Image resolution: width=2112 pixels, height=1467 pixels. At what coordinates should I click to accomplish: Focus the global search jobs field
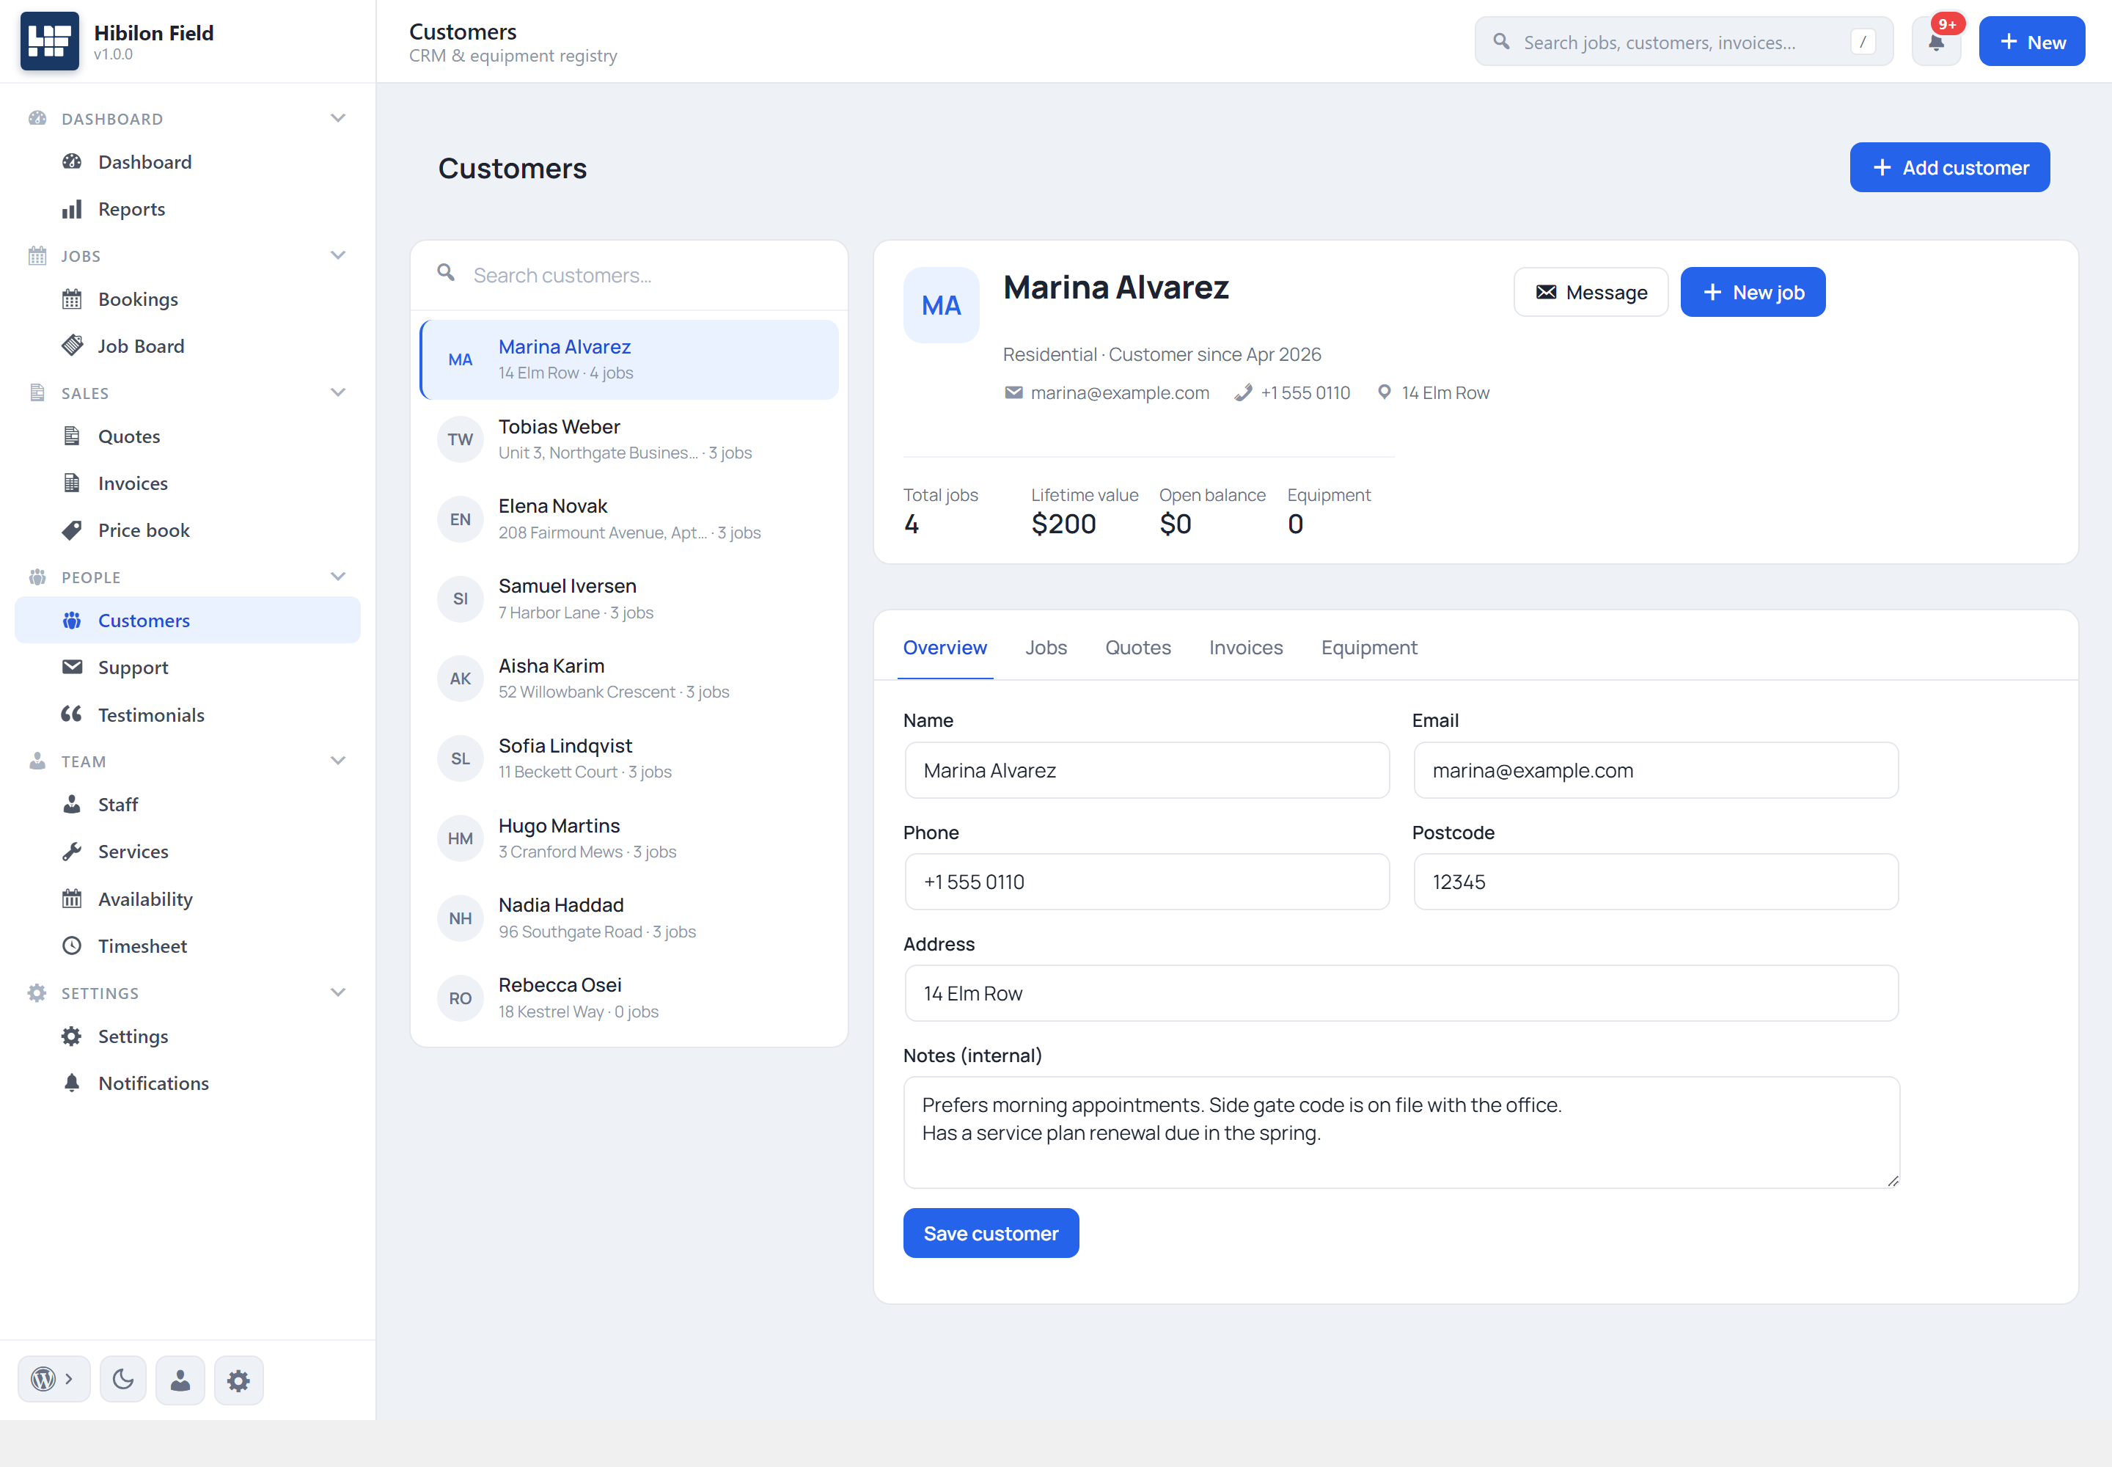click(x=1684, y=41)
